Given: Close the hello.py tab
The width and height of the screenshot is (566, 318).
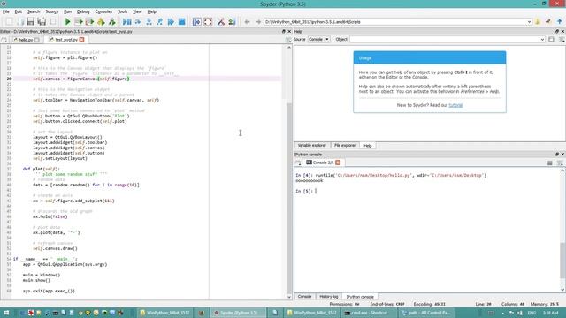Looking at the screenshot, I should (37, 40).
